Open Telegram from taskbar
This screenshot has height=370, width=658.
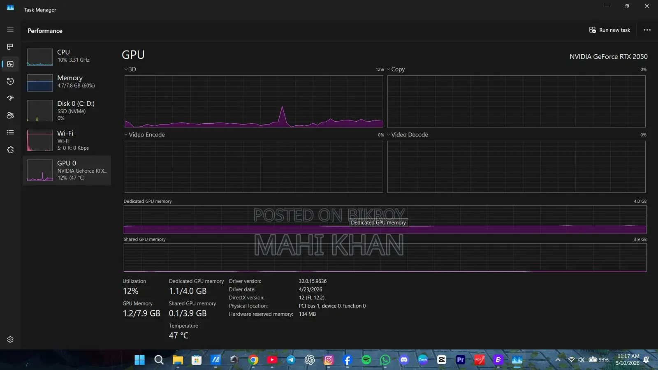click(291, 360)
